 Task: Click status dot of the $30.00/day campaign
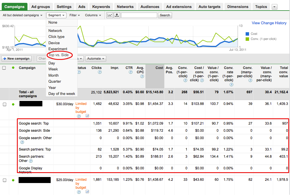(13, 104)
